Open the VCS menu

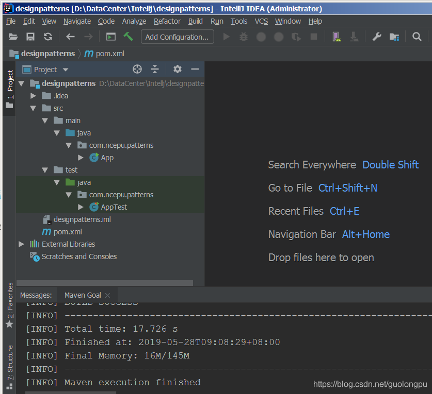(261, 21)
